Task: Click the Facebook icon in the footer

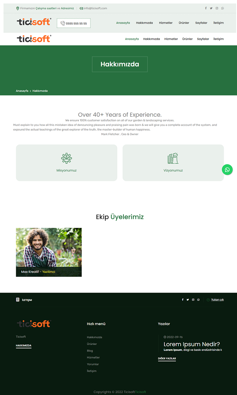Action: click(x=183, y=300)
